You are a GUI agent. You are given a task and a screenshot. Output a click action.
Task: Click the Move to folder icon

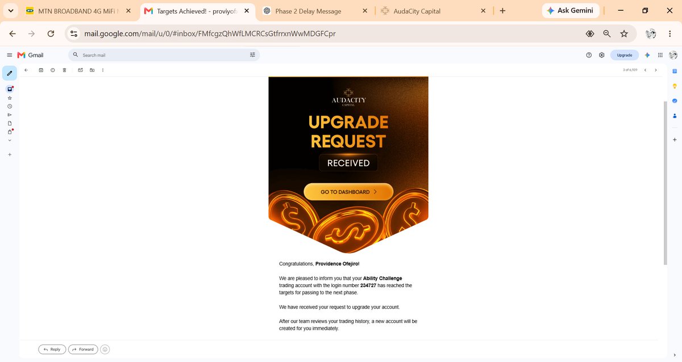tap(92, 70)
